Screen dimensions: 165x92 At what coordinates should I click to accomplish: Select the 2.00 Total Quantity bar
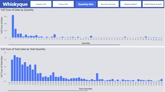pos(15,68)
